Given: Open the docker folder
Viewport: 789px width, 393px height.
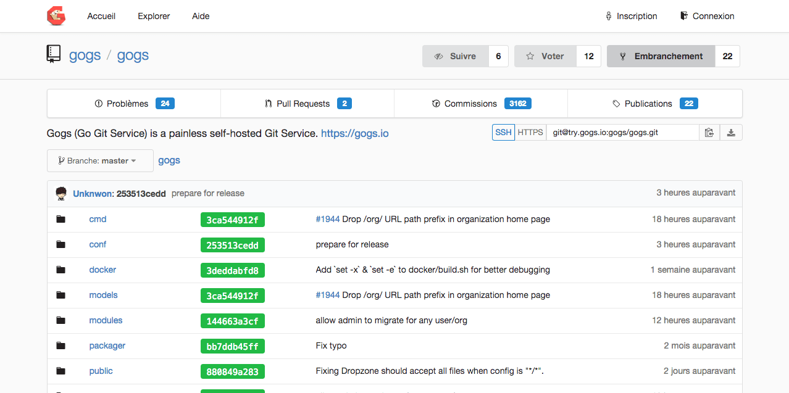Looking at the screenshot, I should (102, 270).
